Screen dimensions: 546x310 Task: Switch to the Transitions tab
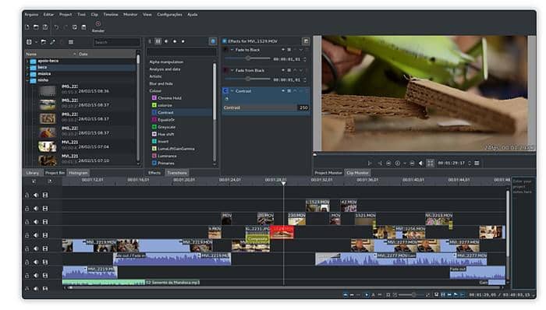click(x=177, y=173)
